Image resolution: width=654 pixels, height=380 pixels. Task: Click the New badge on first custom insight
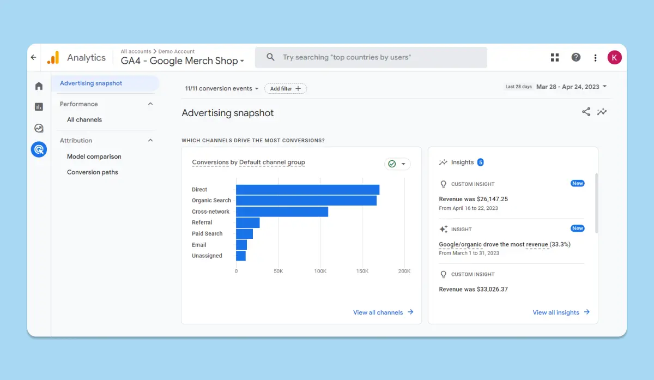(x=578, y=183)
